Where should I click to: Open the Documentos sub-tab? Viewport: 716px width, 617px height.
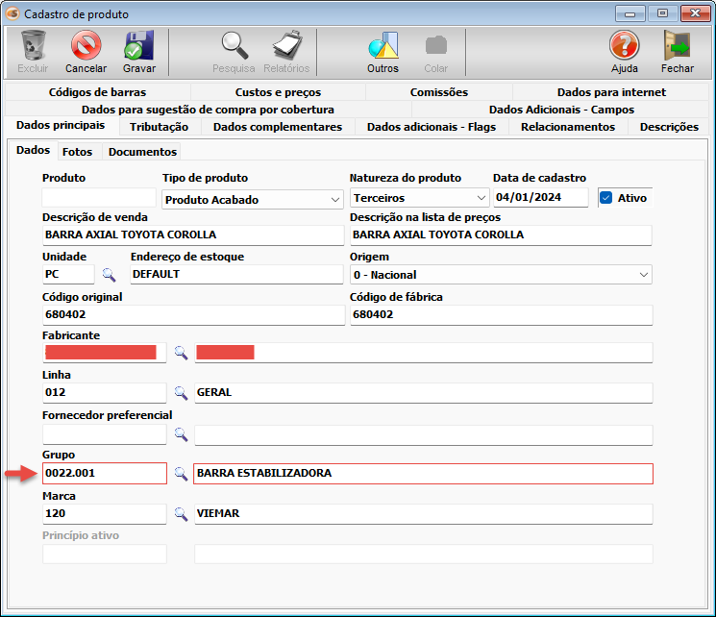[142, 152]
